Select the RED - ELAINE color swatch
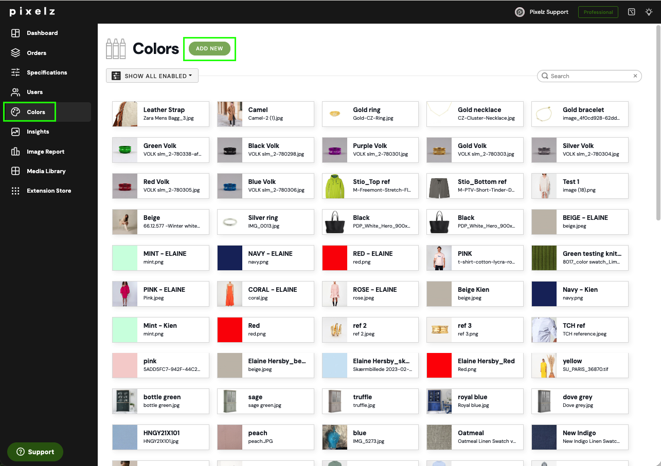 370,258
